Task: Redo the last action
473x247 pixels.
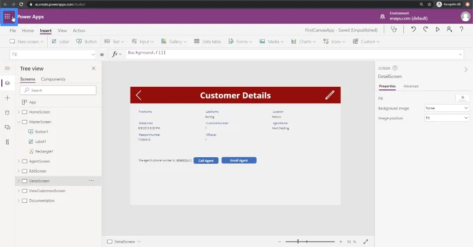Action: click(425, 30)
